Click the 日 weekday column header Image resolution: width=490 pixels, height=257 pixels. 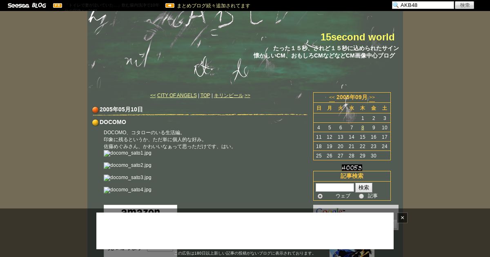pos(319,108)
